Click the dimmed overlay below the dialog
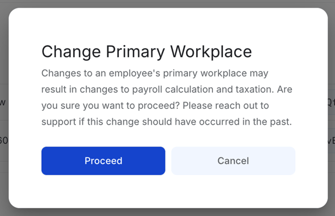Screen dimensions: 335x216 tap(167, 212)
